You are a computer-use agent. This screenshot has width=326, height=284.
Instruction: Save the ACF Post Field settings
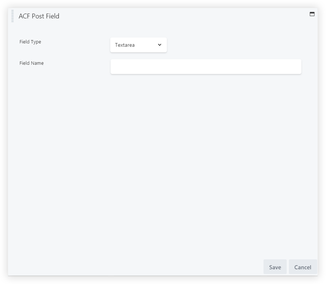coord(275,267)
